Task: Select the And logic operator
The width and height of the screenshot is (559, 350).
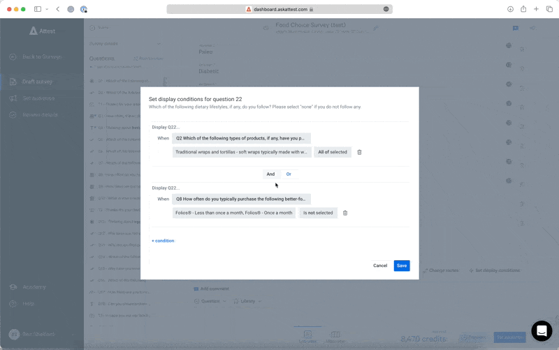Action: (270, 174)
